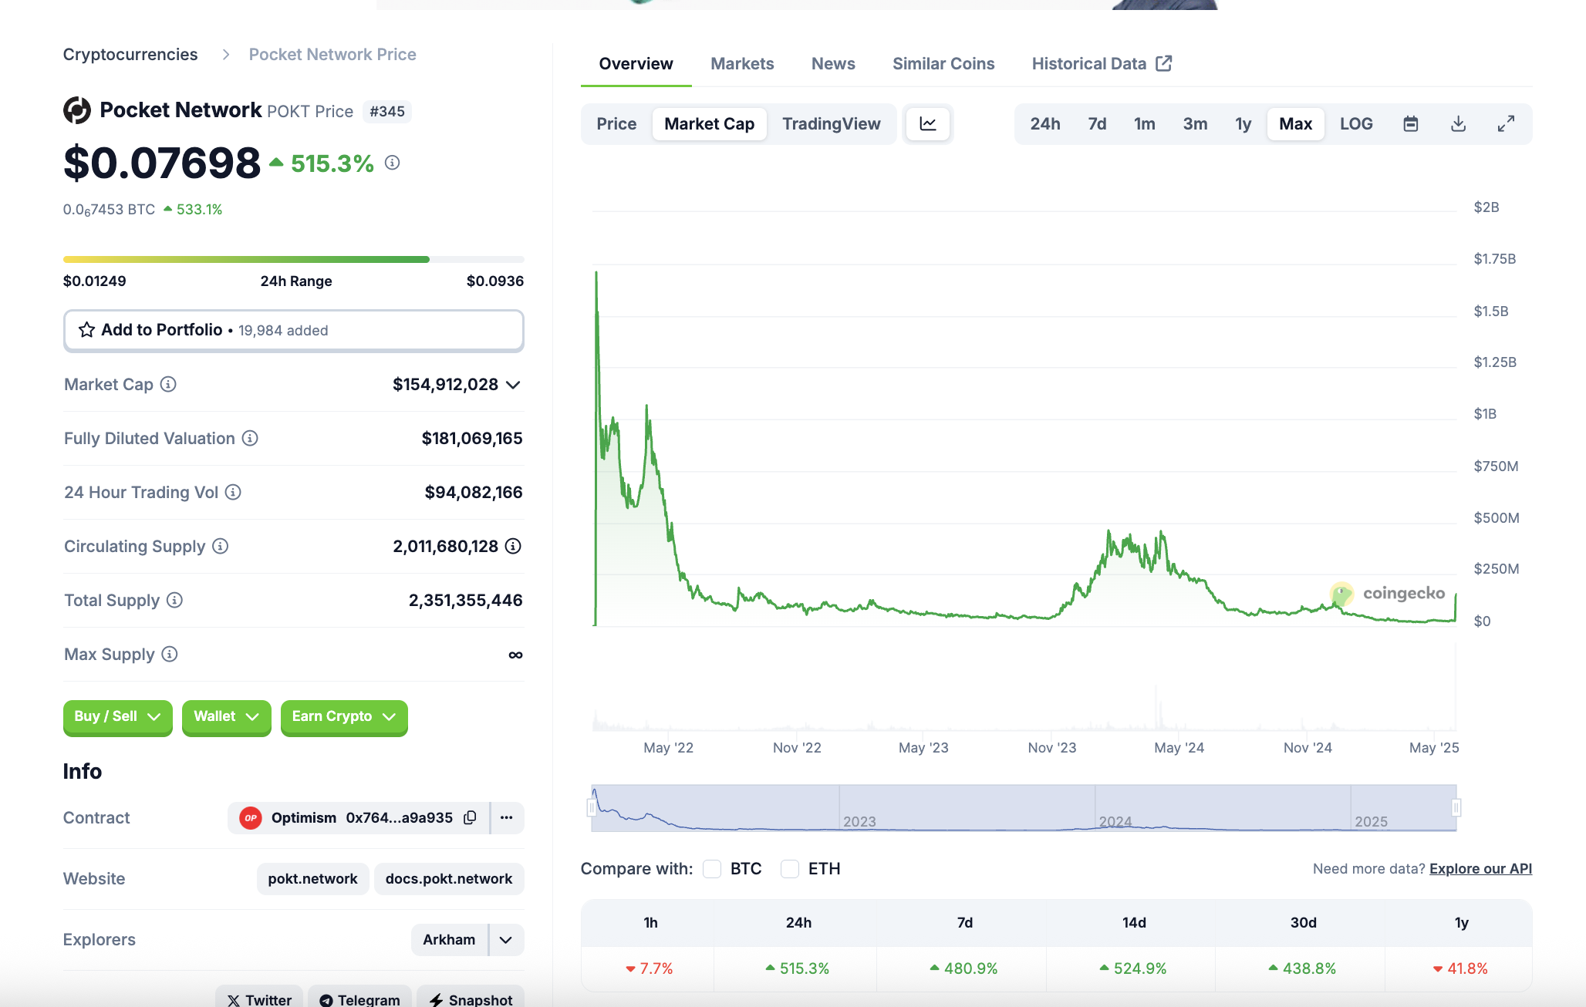Open the calendar date range picker
The width and height of the screenshot is (1586, 1007).
(1410, 124)
